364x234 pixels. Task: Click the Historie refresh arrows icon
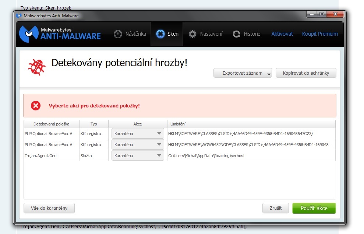point(236,34)
